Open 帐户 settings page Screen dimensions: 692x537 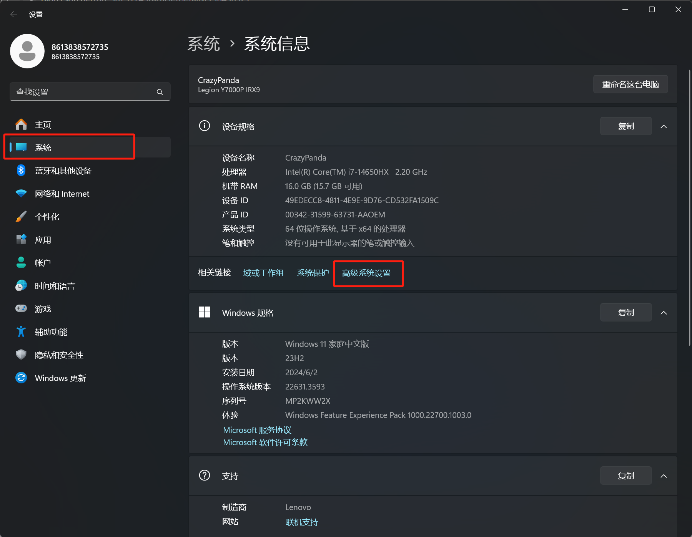pyautogui.click(x=90, y=263)
